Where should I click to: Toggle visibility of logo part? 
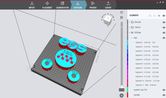[164, 38]
